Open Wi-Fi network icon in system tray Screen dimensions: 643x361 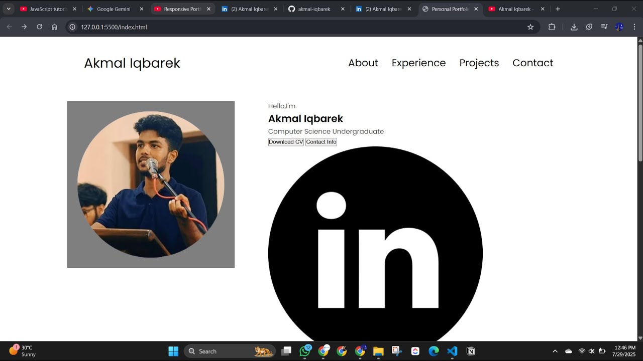582,351
